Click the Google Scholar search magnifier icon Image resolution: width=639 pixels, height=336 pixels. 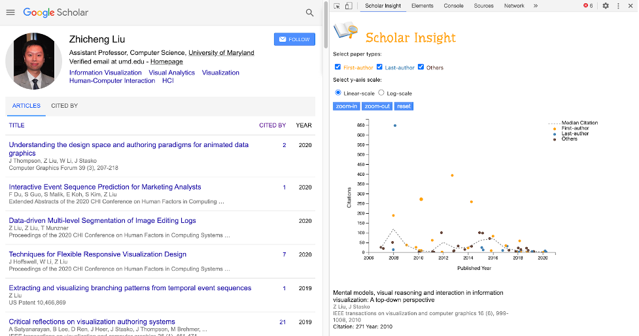tap(309, 12)
